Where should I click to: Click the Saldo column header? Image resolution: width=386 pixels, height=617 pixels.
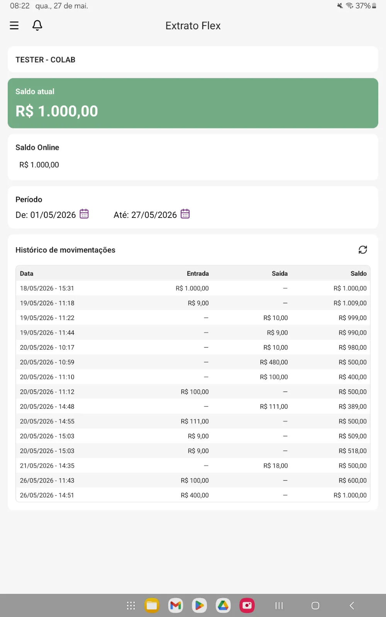pyautogui.click(x=359, y=273)
